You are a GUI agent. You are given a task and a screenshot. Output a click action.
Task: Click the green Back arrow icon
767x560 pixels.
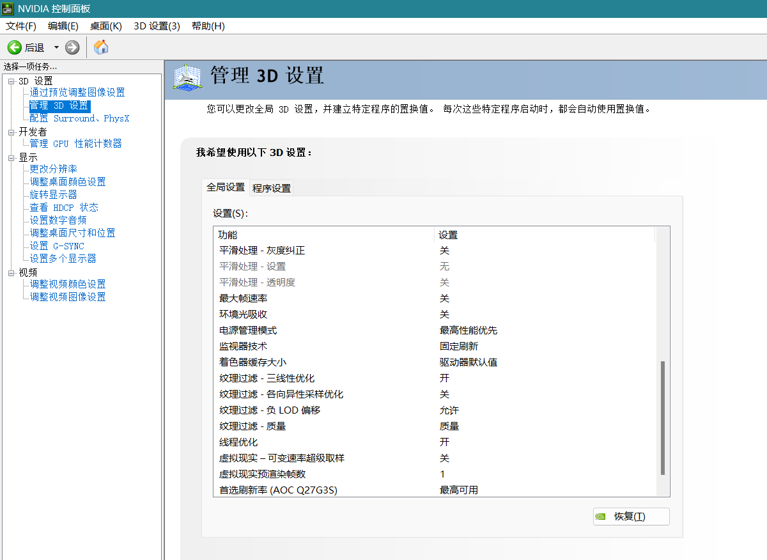(x=14, y=47)
